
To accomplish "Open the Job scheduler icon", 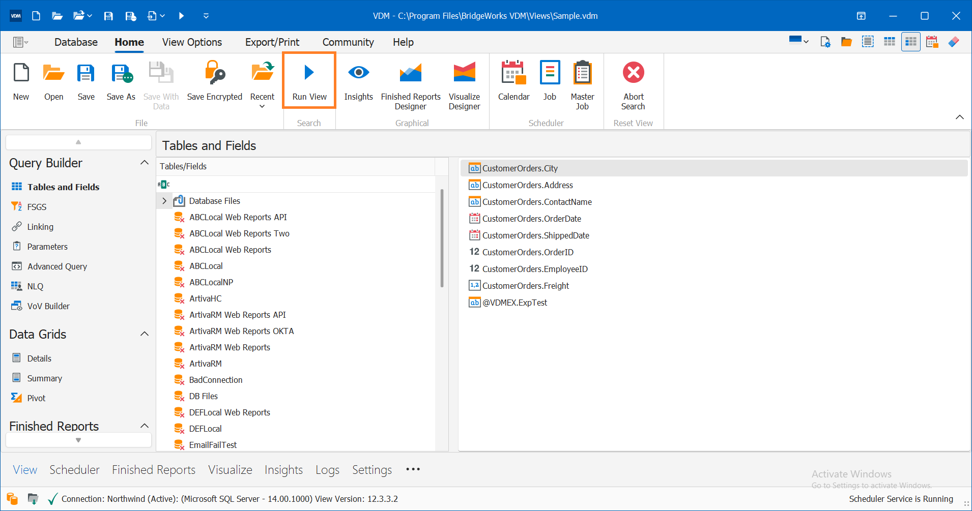I will click(550, 81).
